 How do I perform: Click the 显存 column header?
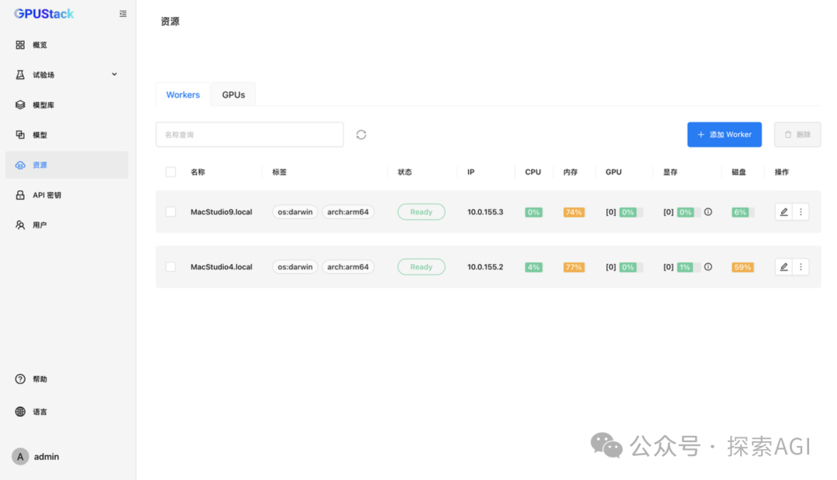coord(670,172)
